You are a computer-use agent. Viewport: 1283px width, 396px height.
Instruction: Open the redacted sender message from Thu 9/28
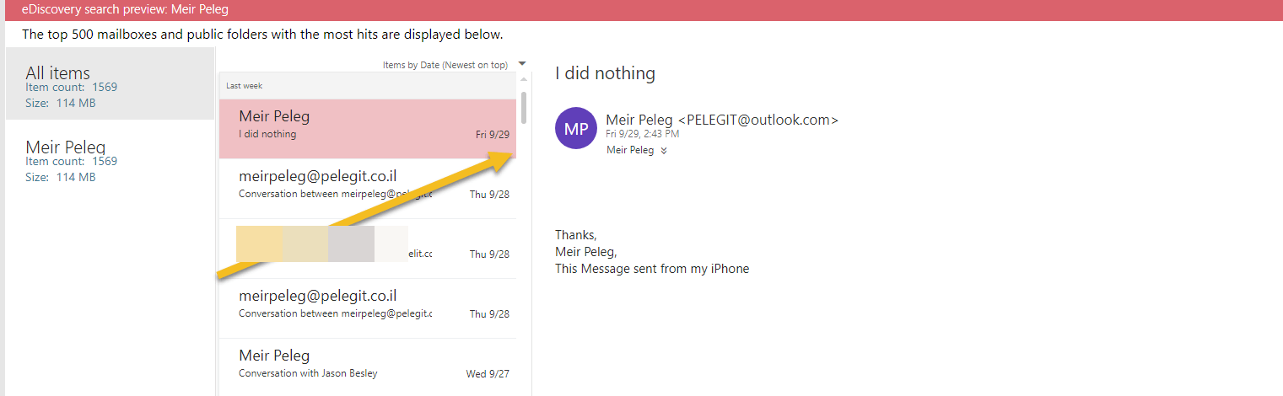pyautogui.click(x=368, y=249)
